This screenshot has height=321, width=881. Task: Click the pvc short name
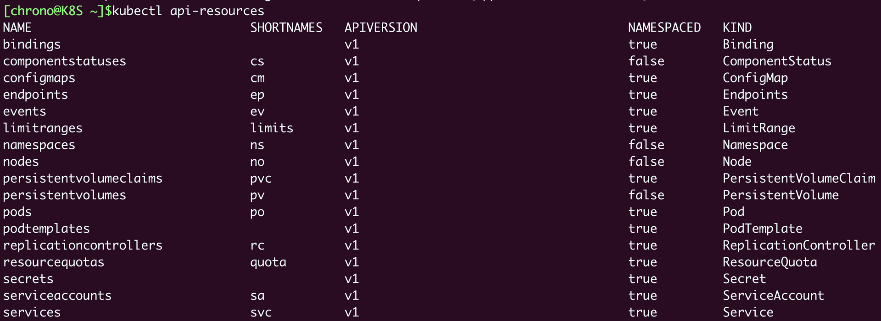click(261, 178)
